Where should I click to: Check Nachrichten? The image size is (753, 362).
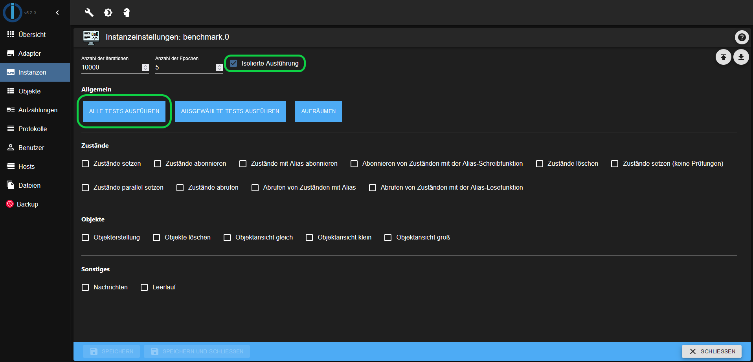click(85, 287)
